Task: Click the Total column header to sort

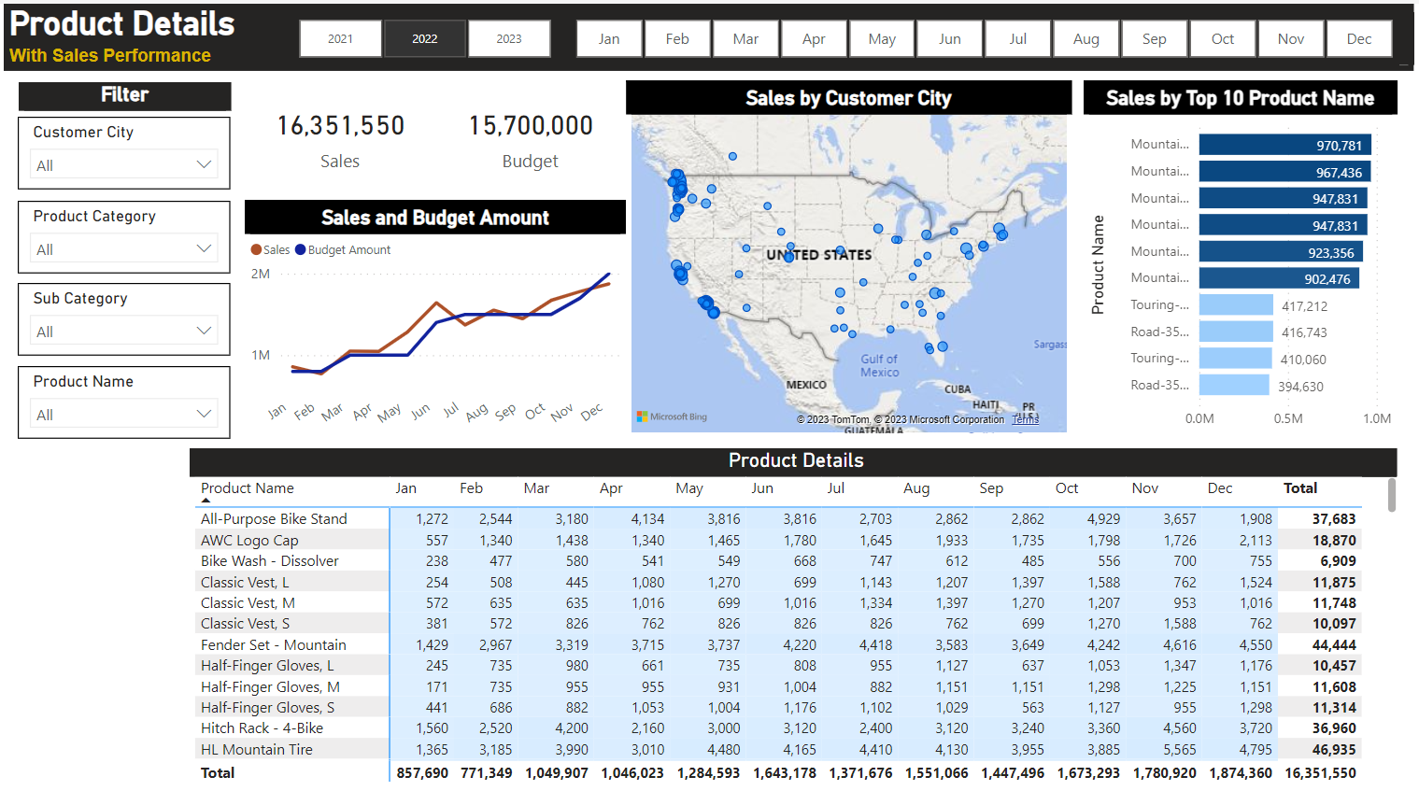Action: click(1300, 487)
